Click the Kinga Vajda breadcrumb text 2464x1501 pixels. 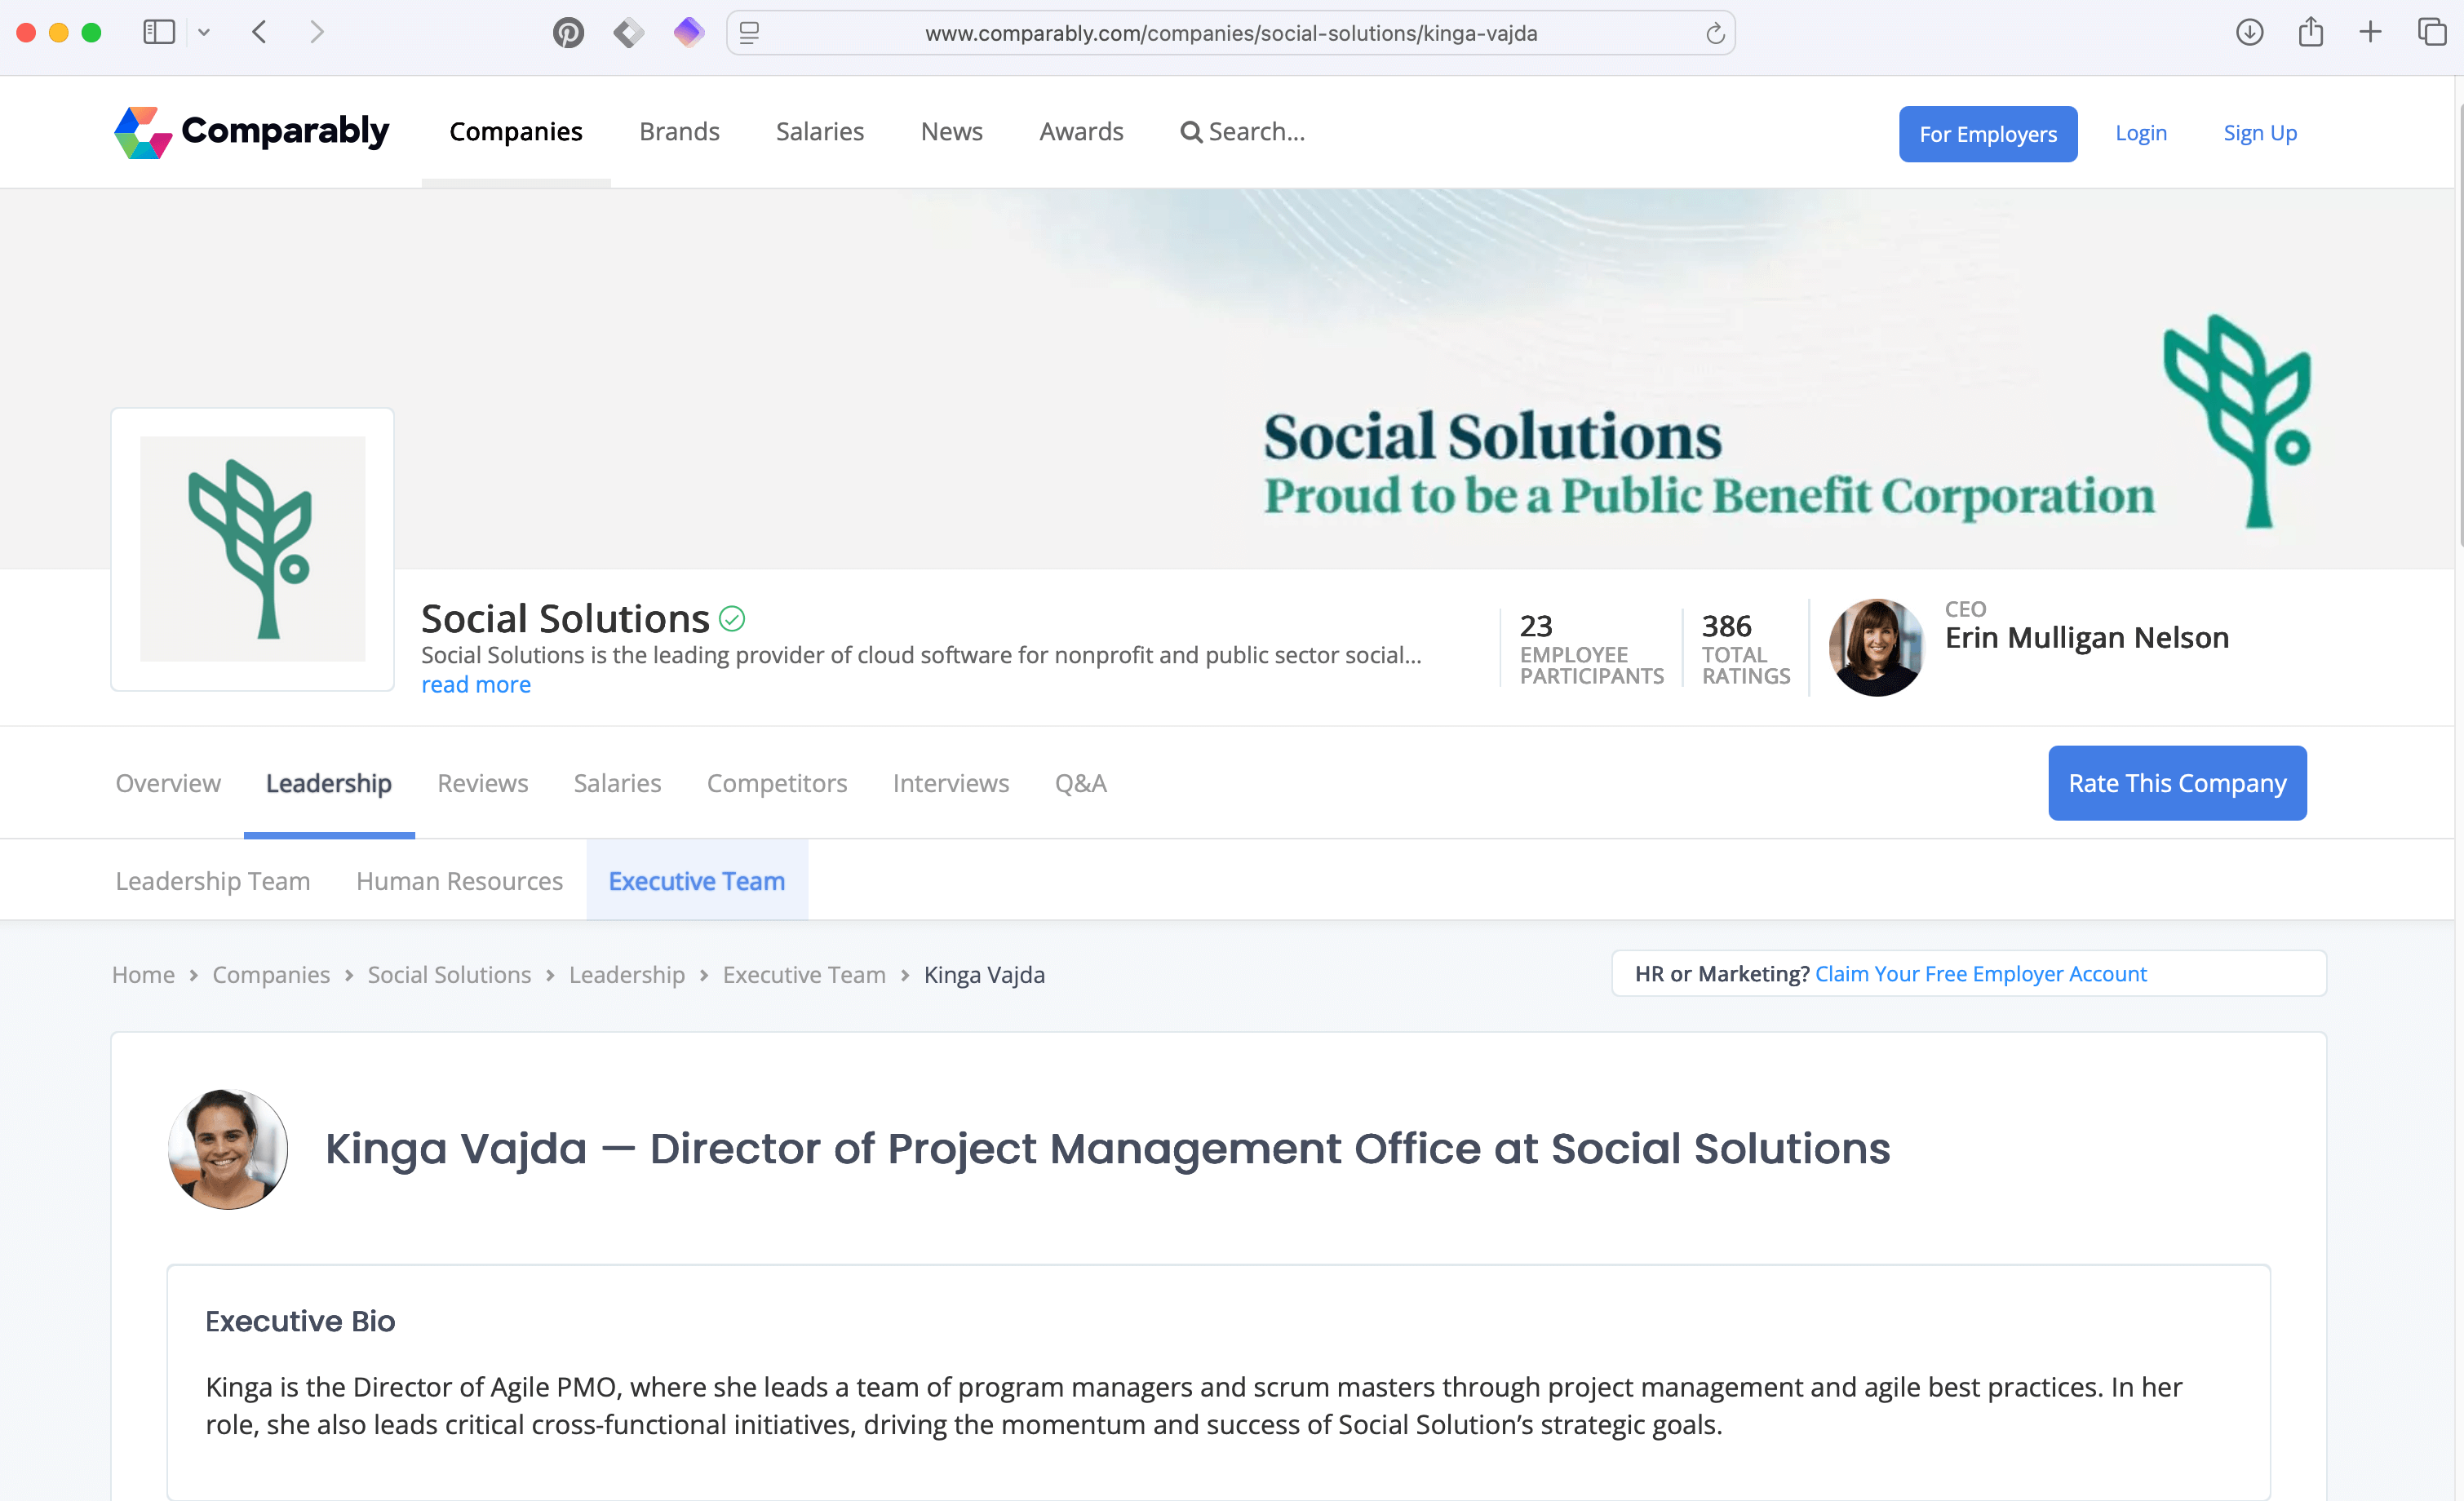click(x=984, y=975)
